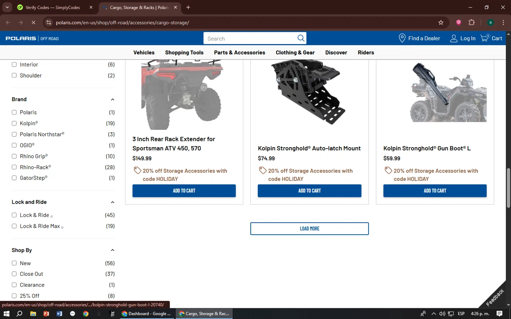This screenshot has height=319, width=511.
Task: Open 3 Inch Rear Rack Extender product link
Action: tap(174, 144)
